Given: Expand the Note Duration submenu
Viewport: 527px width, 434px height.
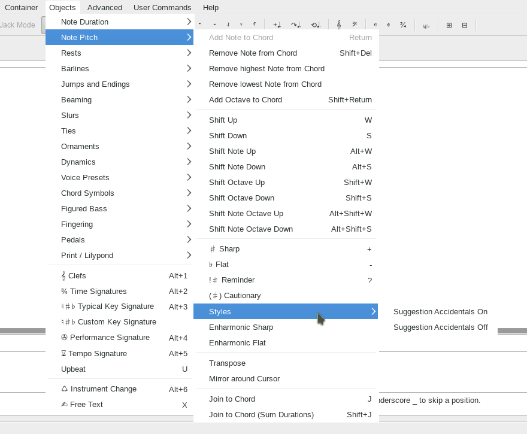Looking at the screenshot, I should point(119,22).
